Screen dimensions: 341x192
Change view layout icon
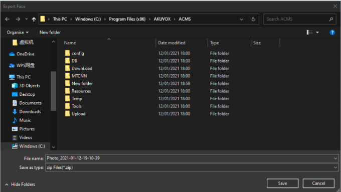[309, 33]
